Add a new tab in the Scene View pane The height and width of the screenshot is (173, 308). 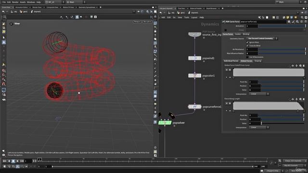101,7
